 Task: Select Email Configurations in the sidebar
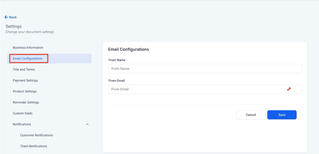click(28, 58)
